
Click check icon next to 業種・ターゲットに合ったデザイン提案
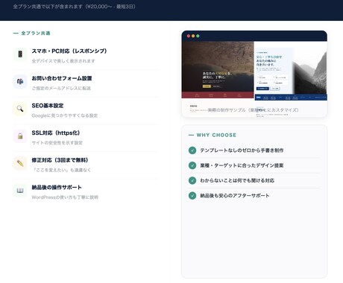tap(192, 165)
